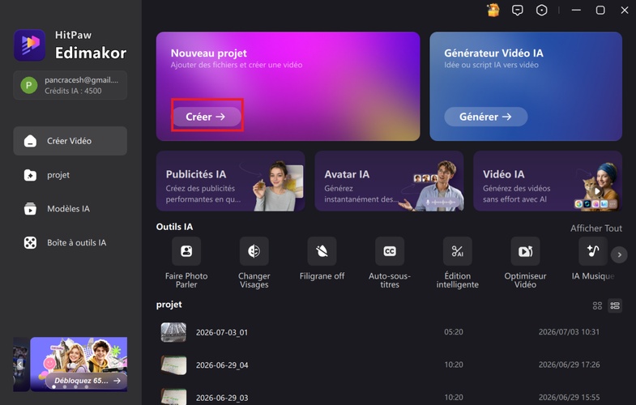Click the Générateur Vidéo IA title
Image resolution: width=636 pixels, height=405 pixels.
pos(493,53)
